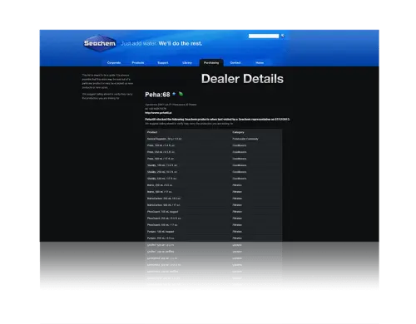Click the Filtration category in Matrix 250 mL row

(x=237, y=185)
